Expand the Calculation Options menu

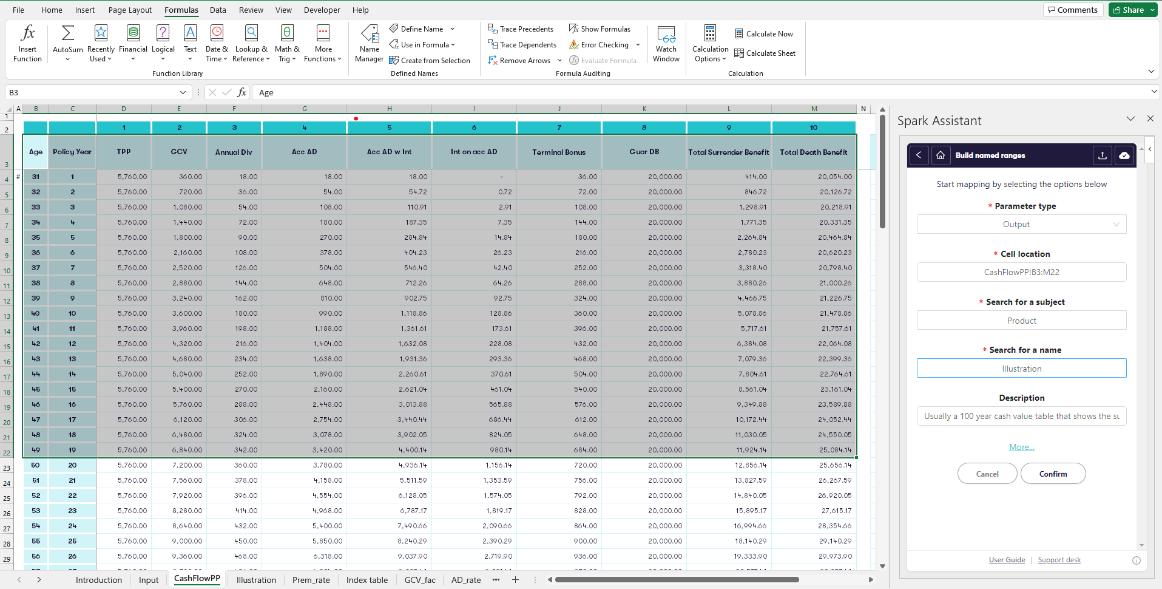coord(710,43)
